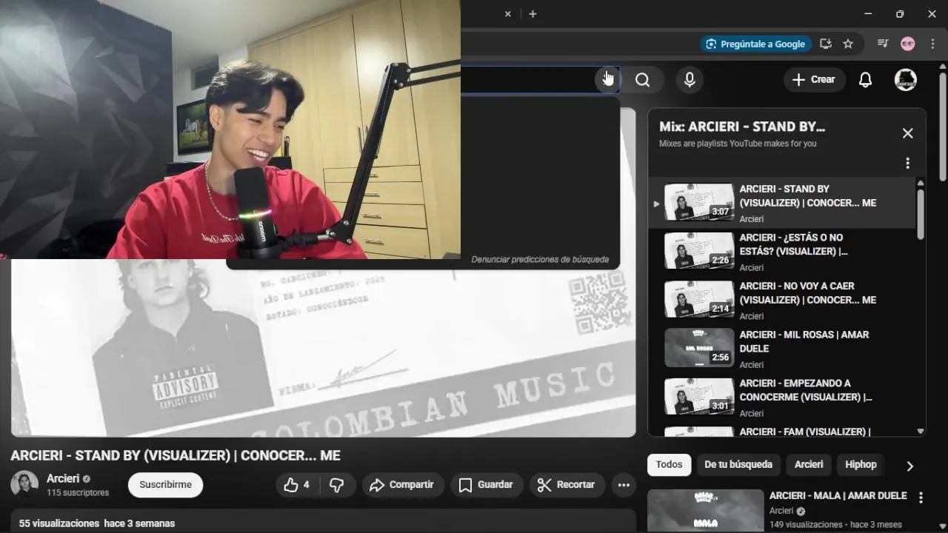Show more filter chips with right arrow
Viewport: 948px width, 533px height.
pos(909,466)
